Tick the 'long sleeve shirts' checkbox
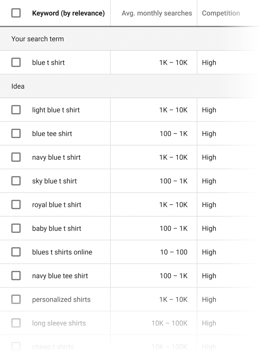Viewport: 262px width, 356px height. coord(16,323)
